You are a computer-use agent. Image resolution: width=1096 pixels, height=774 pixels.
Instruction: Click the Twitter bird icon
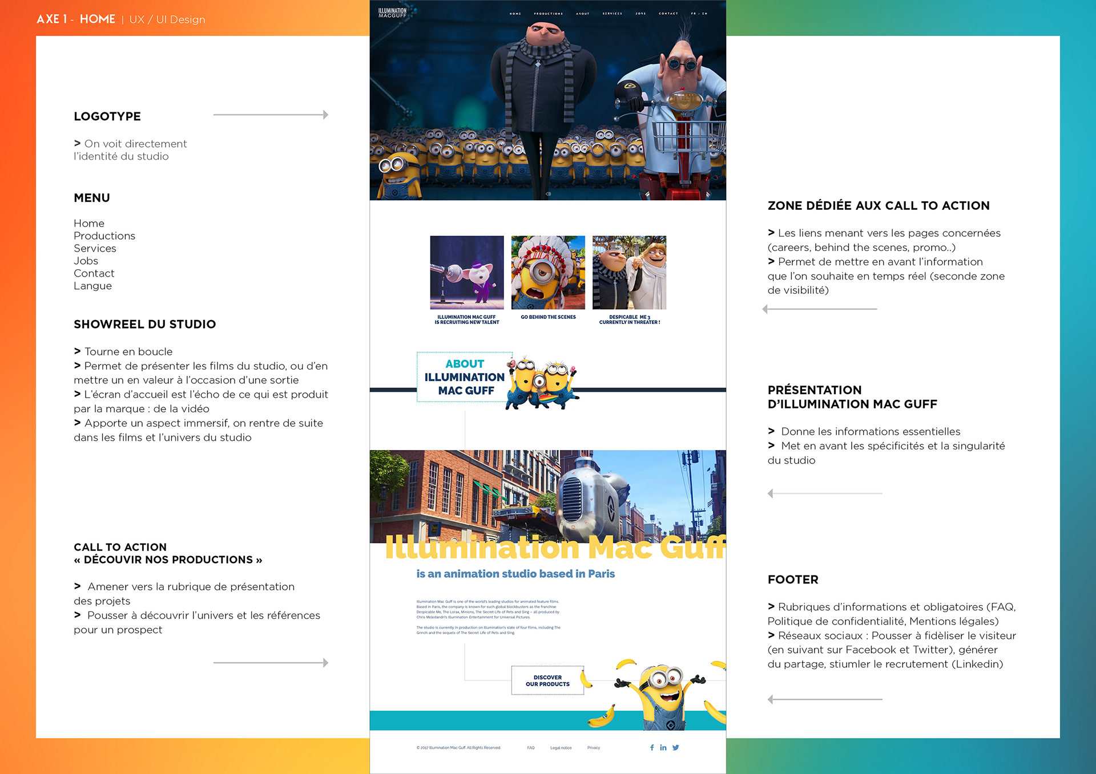click(676, 747)
